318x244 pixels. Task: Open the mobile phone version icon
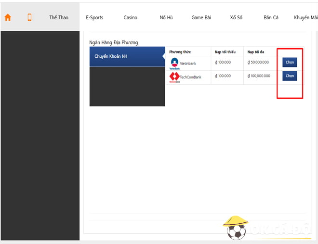tap(29, 17)
